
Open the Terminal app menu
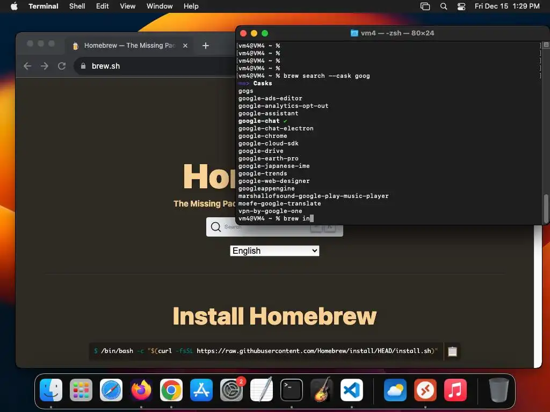click(43, 6)
